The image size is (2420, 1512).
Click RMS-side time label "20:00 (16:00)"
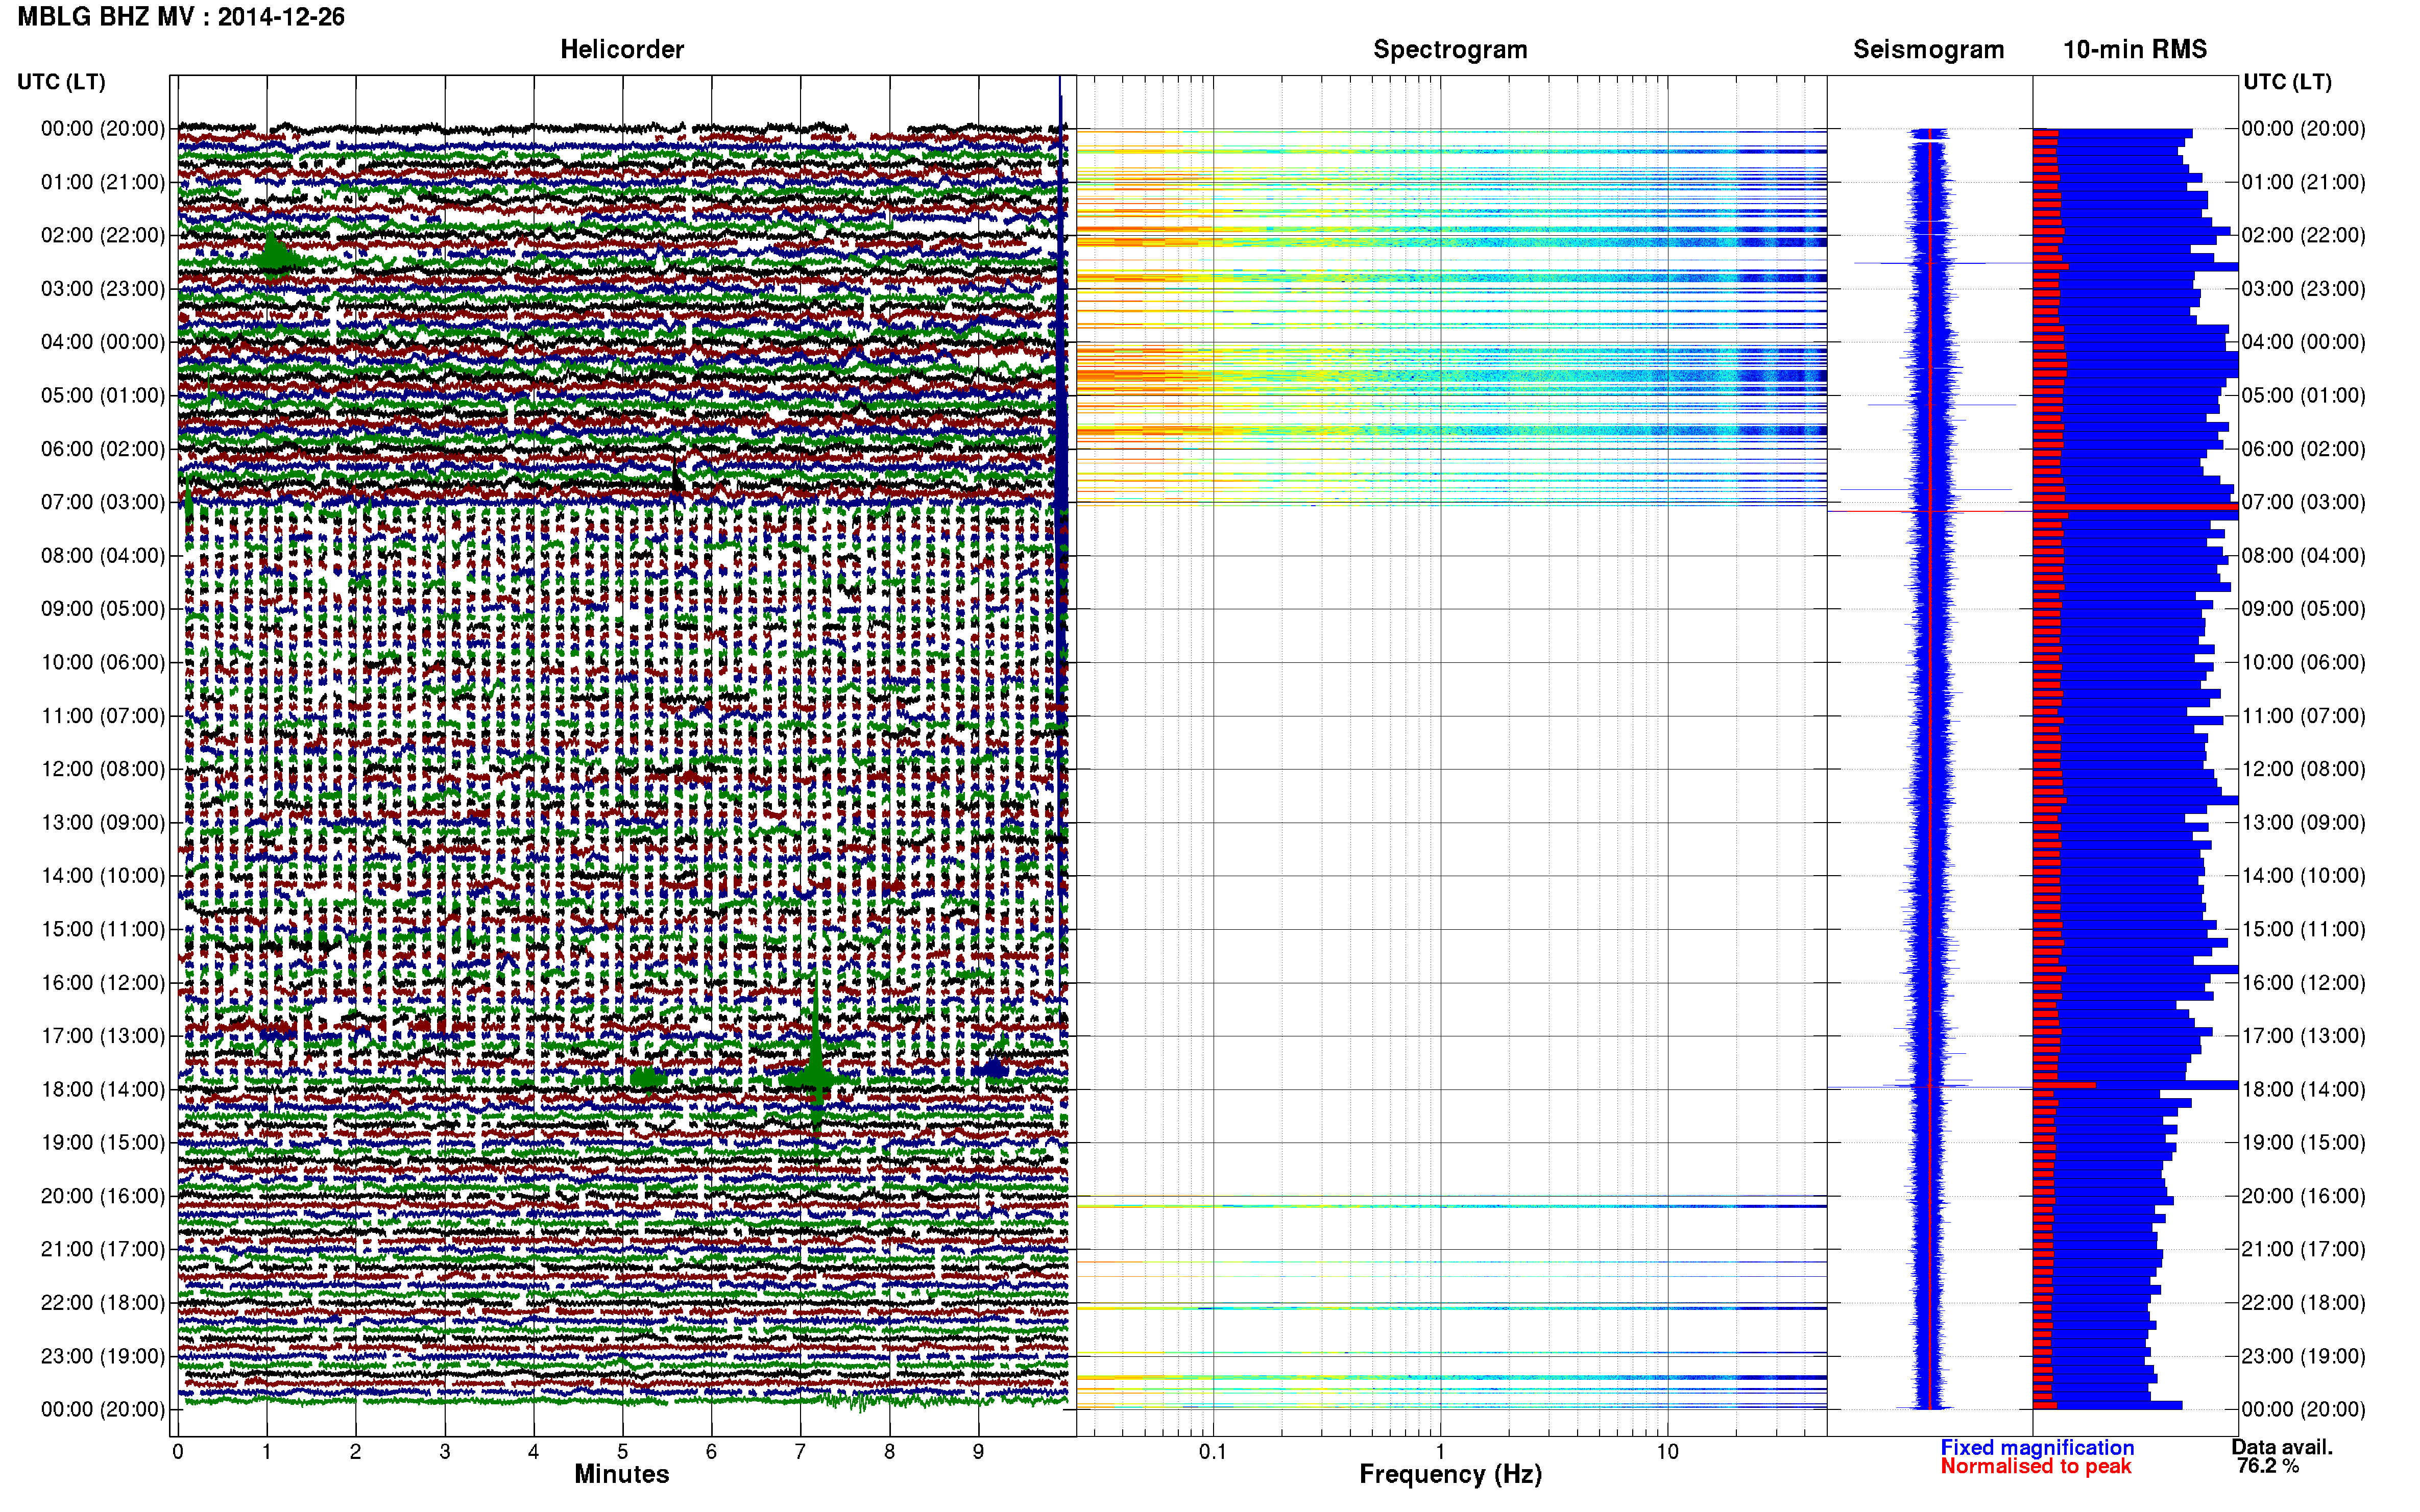point(2303,1196)
